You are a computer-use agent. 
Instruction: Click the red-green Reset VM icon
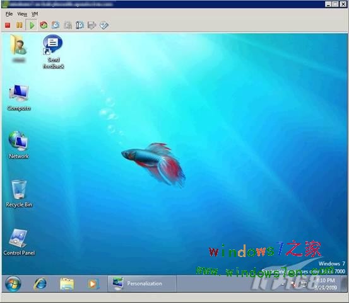coord(44,25)
